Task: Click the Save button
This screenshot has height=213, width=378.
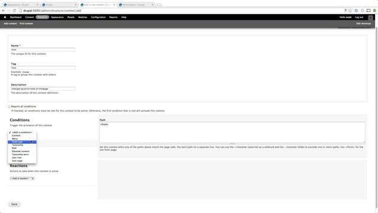Action: point(14,204)
